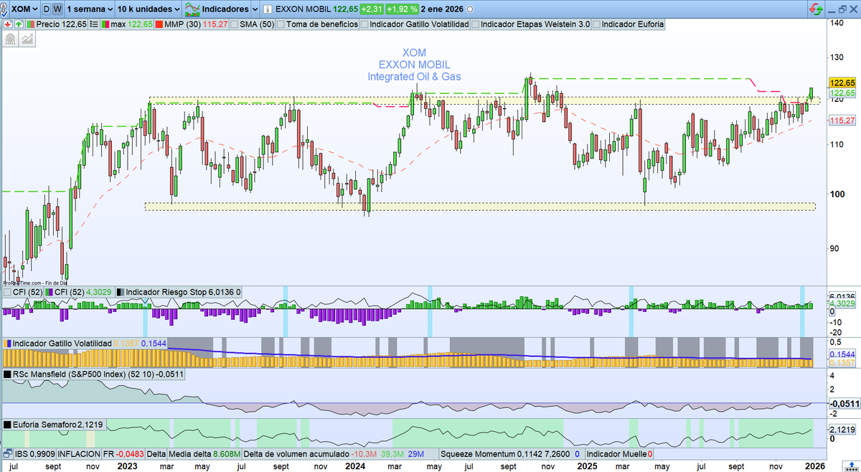Click RSc Mansfield black swatch icon
Image resolution: width=861 pixels, height=472 pixels.
[7, 374]
